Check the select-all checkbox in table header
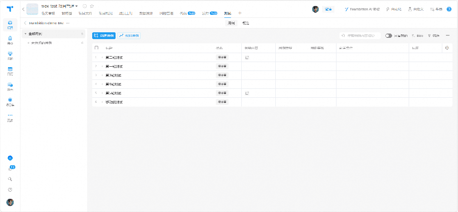Image resolution: width=458 pixels, height=212 pixels. pos(96,48)
